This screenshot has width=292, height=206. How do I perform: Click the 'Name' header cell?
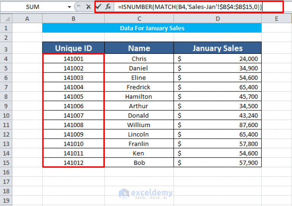tap(139, 48)
